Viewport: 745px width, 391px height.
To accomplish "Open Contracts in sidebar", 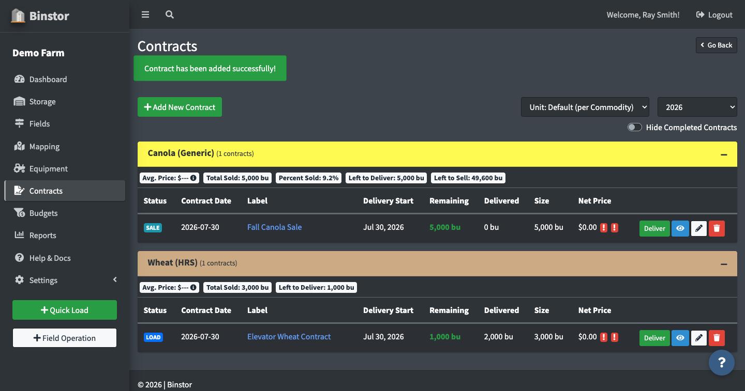I will pyautogui.click(x=65, y=191).
